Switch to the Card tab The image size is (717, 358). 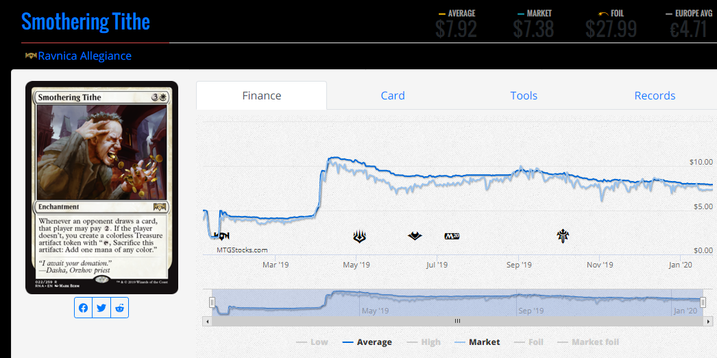(x=393, y=95)
